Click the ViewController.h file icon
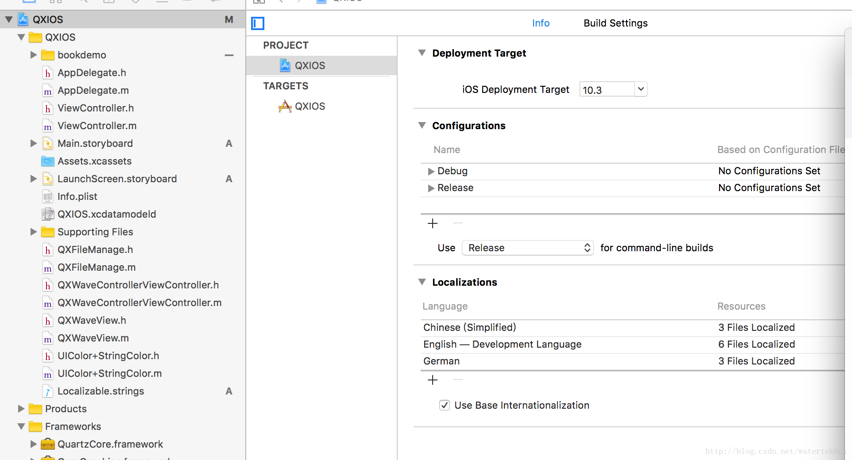The image size is (852, 460). 48,108
